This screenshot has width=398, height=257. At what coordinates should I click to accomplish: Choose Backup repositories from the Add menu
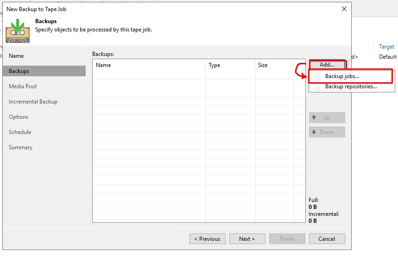point(351,86)
